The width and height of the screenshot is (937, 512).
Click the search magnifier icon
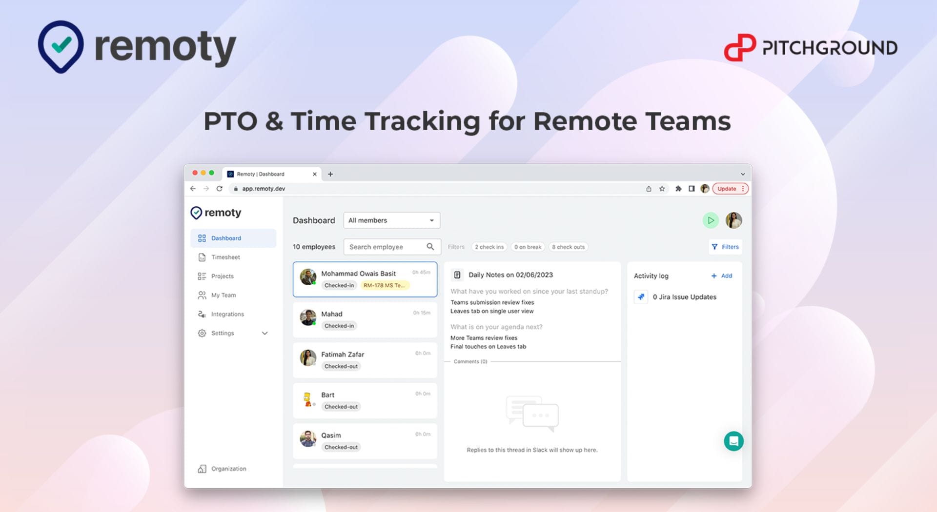coord(430,247)
